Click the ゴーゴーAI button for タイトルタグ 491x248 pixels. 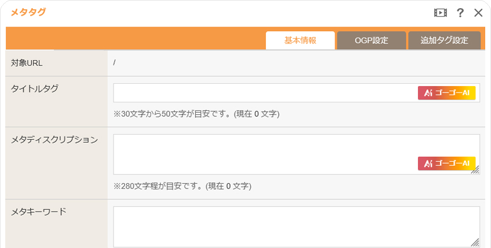[x=446, y=93]
